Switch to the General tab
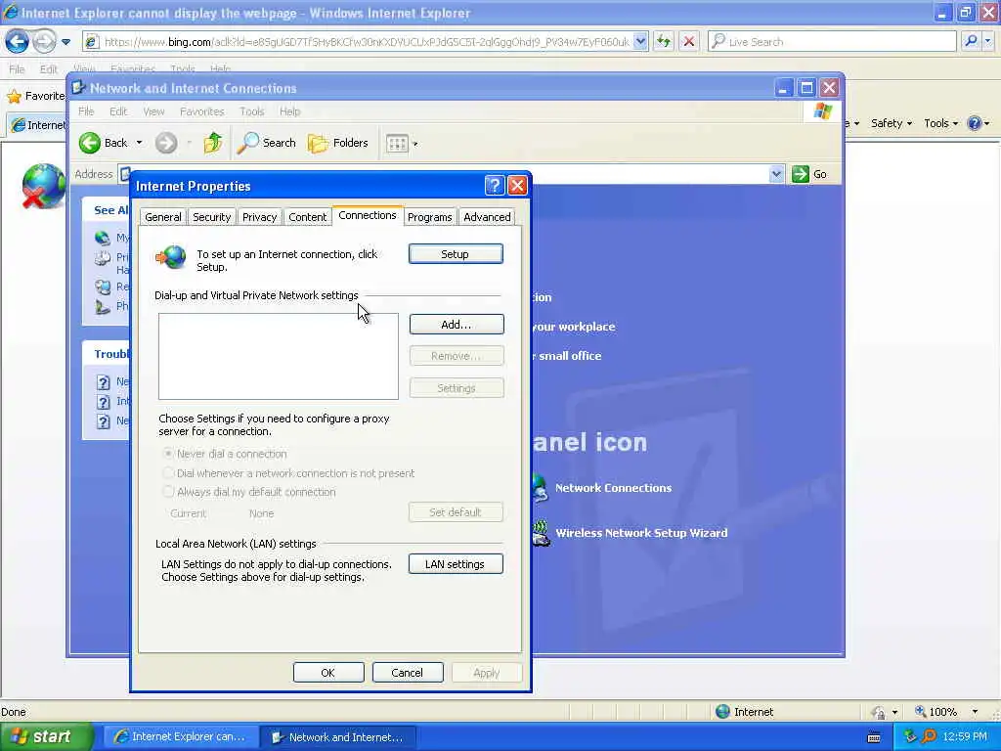The height and width of the screenshot is (751, 1001). (163, 217)
